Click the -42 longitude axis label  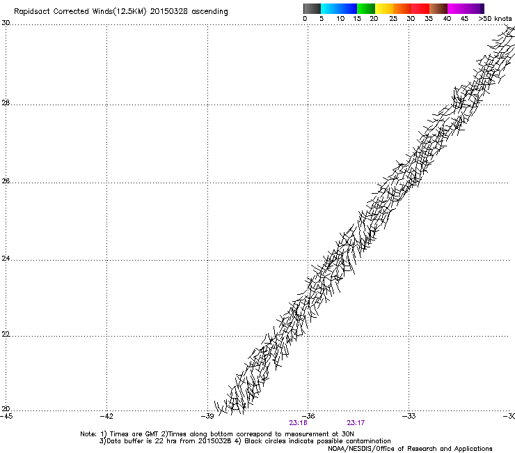coord(106,416)
